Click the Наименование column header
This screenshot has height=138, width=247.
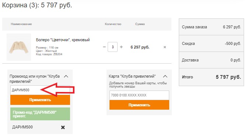(21, 24)
